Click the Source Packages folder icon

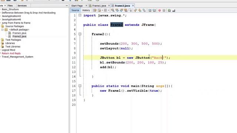click(3, 26)
